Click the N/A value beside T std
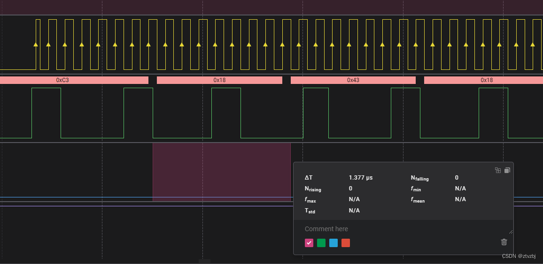Screen dimensions: 543x264 click(x=354, y=211)
